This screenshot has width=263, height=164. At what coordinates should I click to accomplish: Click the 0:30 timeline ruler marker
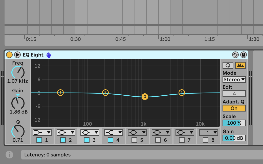click(75, 39)
